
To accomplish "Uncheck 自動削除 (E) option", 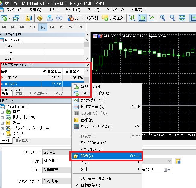I will point(107,185).
